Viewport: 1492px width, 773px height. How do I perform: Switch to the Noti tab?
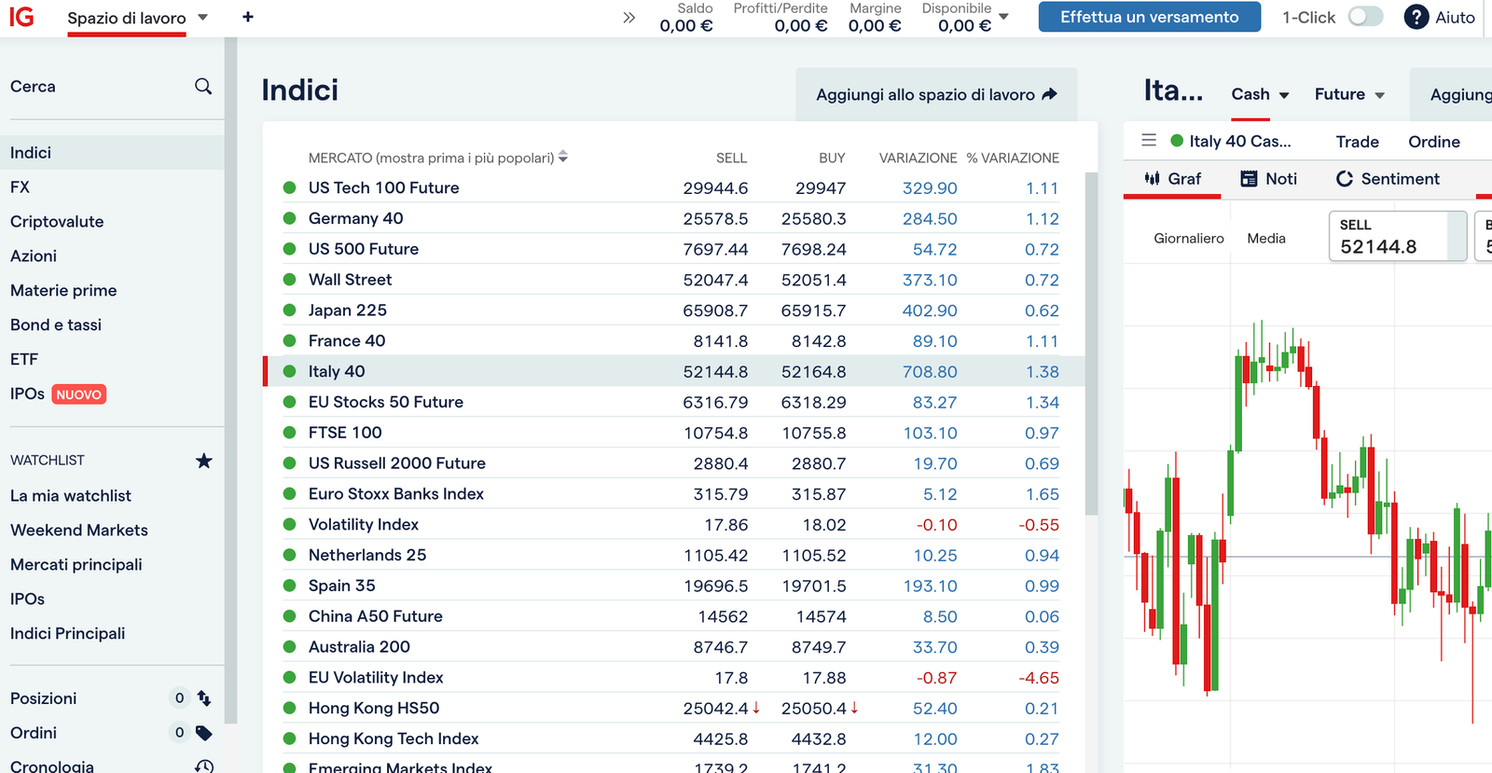[x=1269, y=179]
